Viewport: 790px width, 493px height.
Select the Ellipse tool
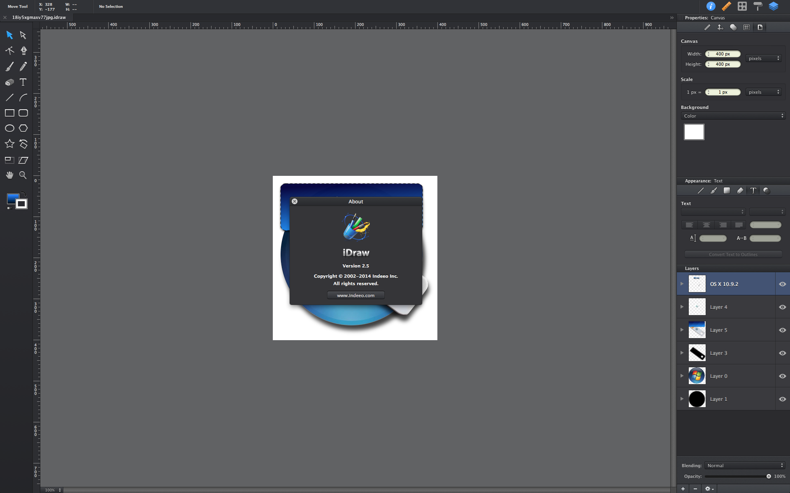pyautogui.click(x=9, y=128)
